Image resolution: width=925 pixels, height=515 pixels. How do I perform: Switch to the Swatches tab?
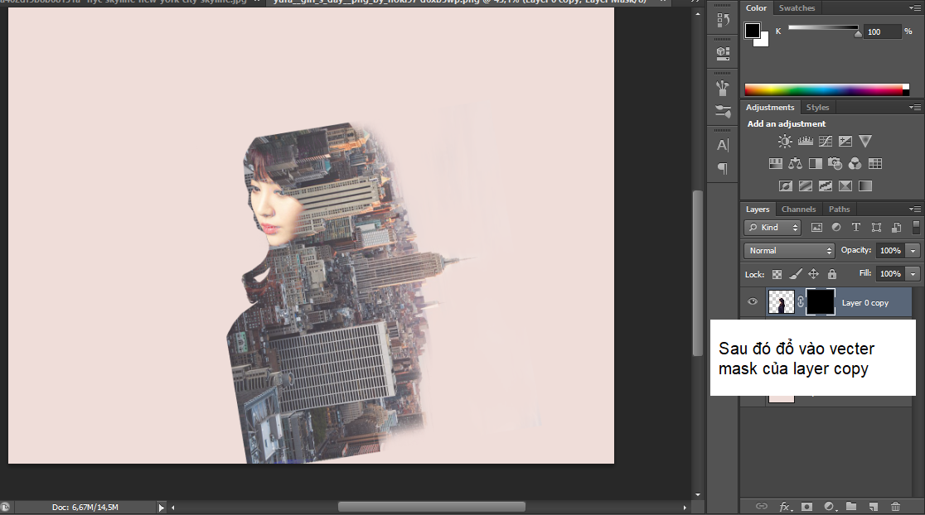click(x=797, y=8)
